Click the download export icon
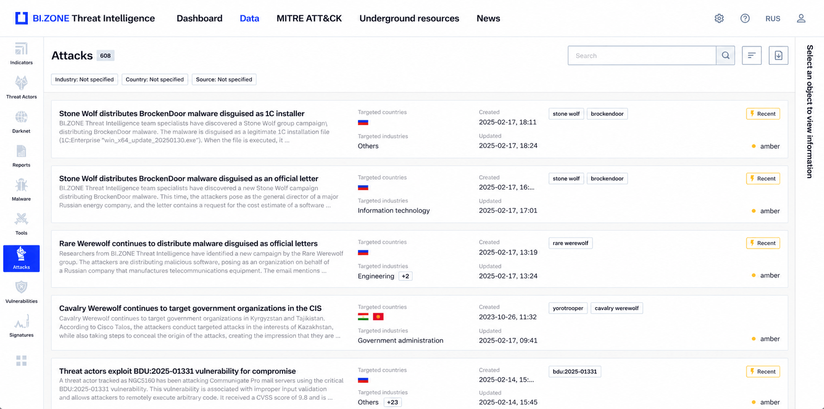 (779, 56)
